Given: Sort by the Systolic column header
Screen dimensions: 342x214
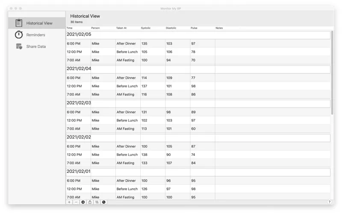Looking at the screenshot, I should [x=146, y=28].
